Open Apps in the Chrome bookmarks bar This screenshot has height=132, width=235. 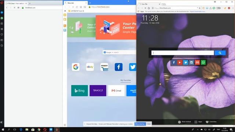point(141,11)
